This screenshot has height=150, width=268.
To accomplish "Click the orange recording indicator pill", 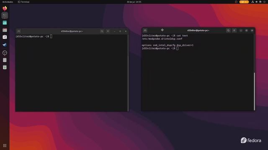I will 244,2.
